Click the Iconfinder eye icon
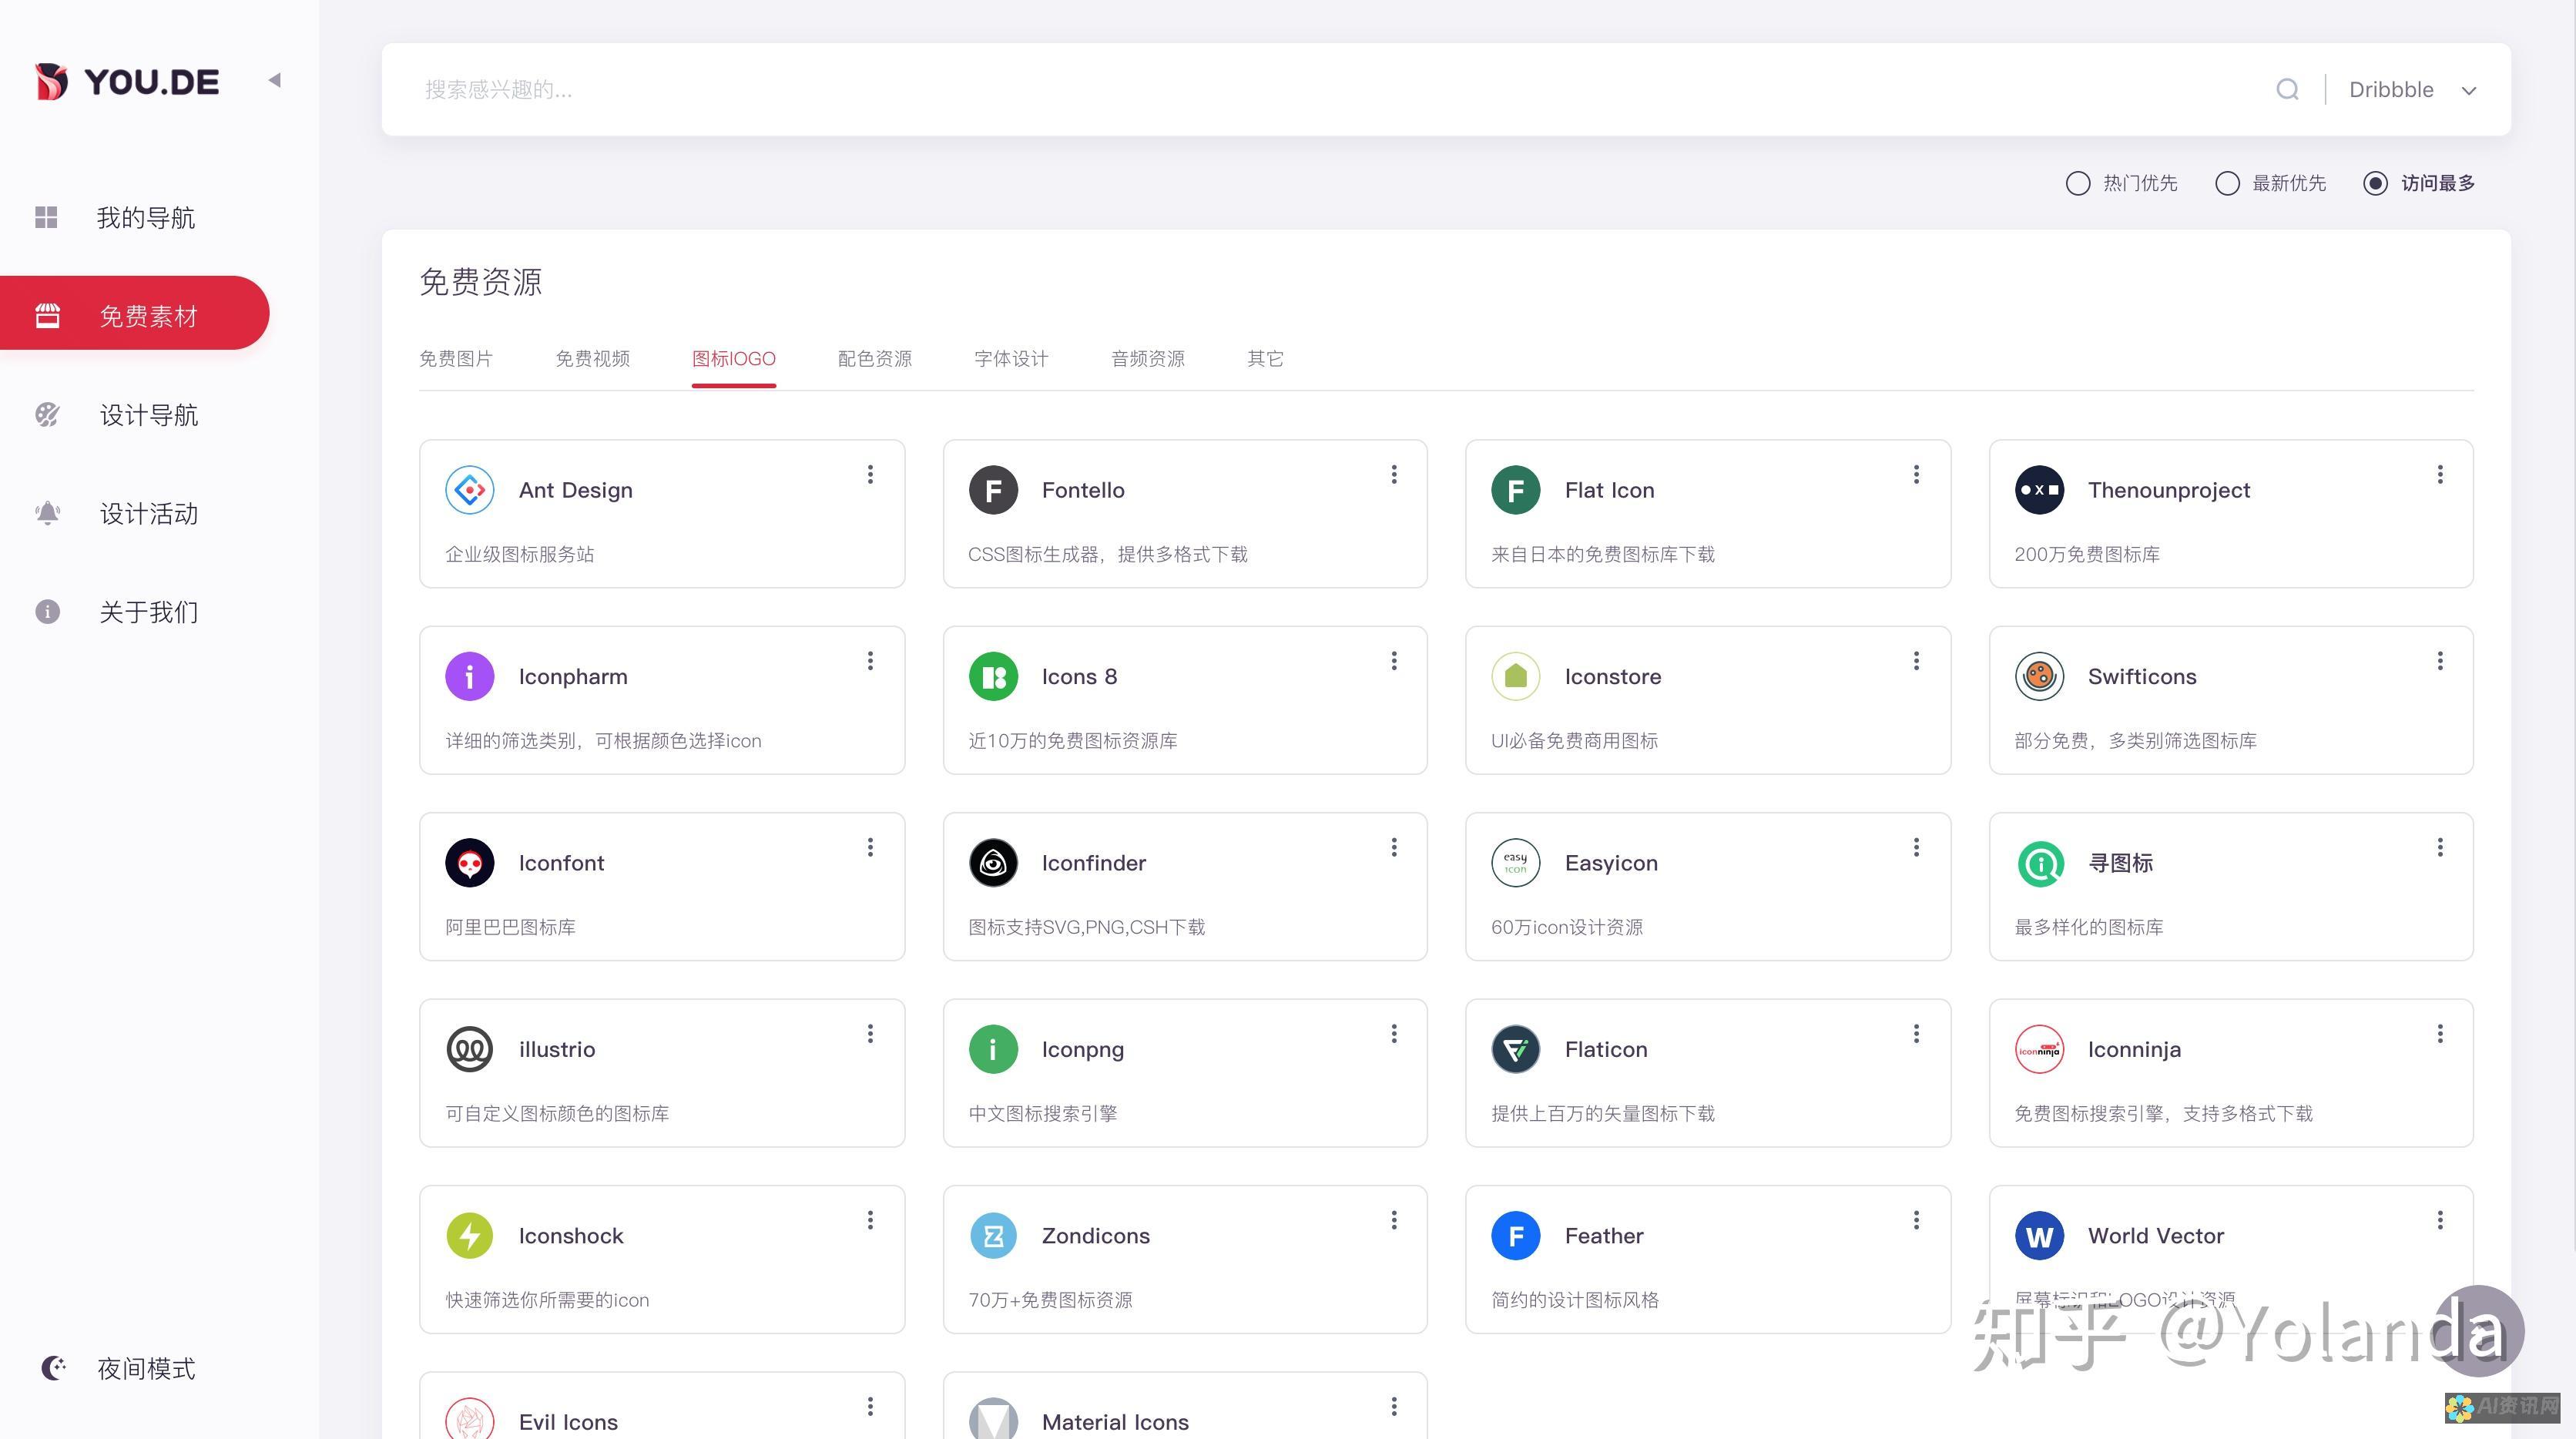2576x1439 pixels. (x=993, y=863)
